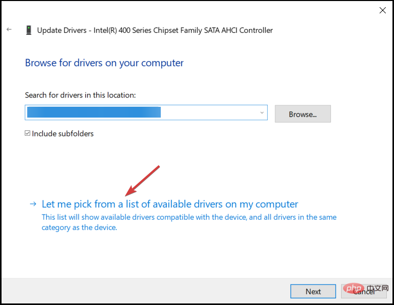Click the Search for drivers in this location label
The width and height of the screenshot is (394, 305).
(80, 95)
